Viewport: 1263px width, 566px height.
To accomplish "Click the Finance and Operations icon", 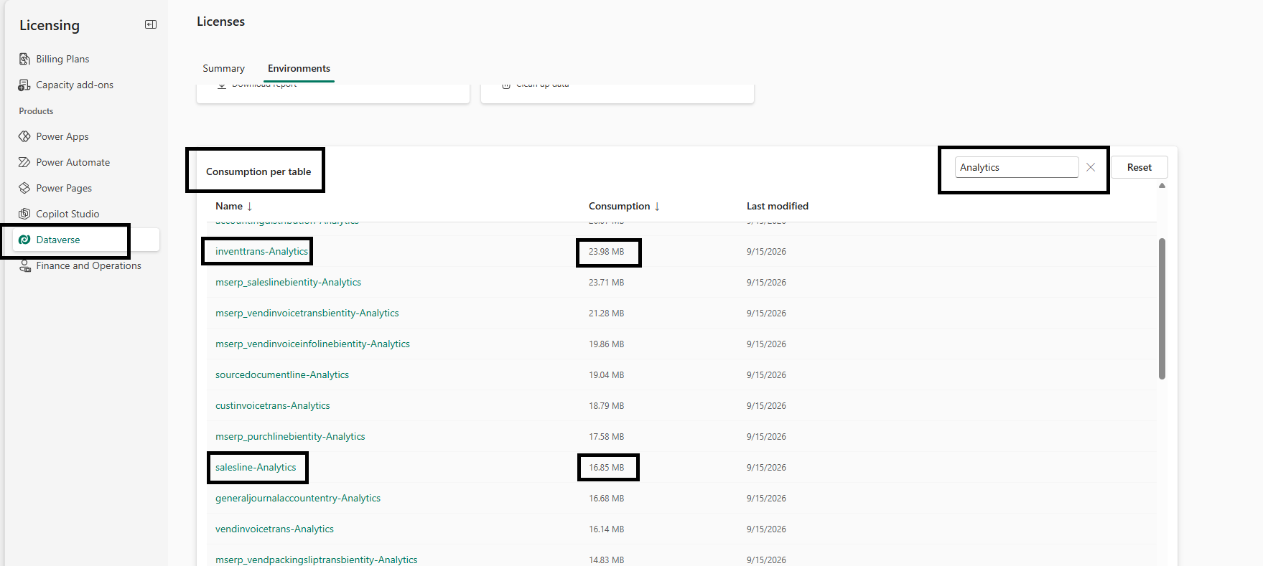I will coord(24,265).
